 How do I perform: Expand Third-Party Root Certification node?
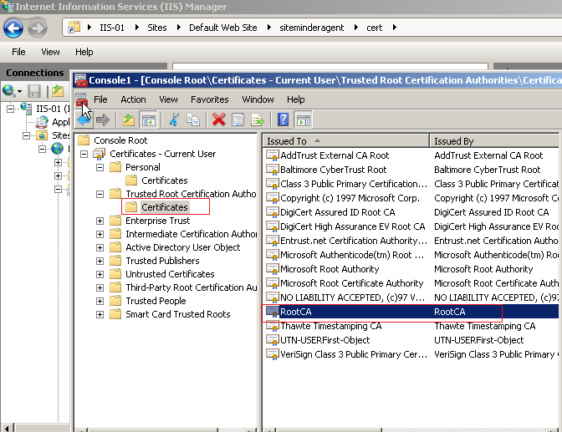pyautogui.click(x=100, y=287)
